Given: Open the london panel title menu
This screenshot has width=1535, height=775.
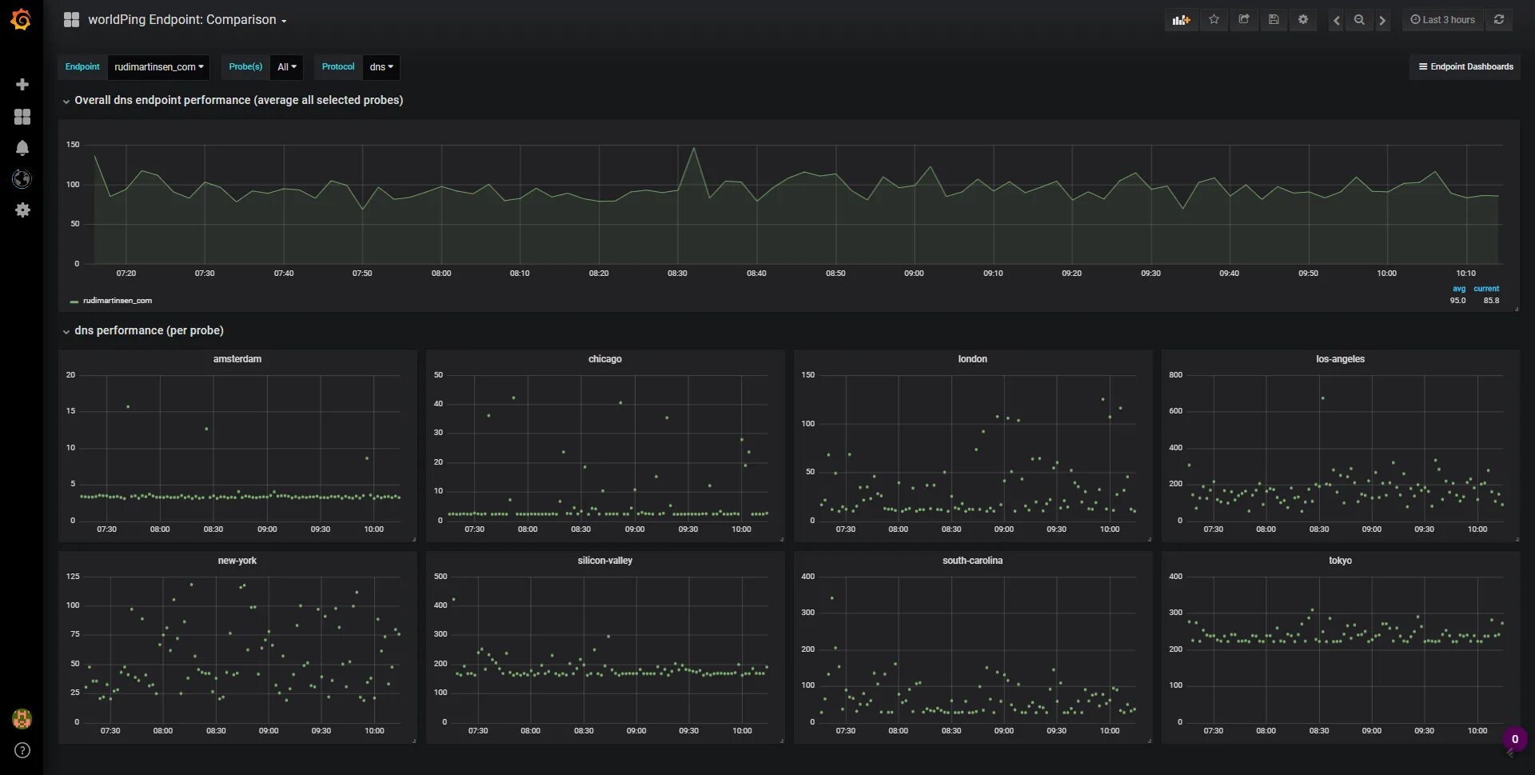Looking at the screenshot, I should (972, 359).
